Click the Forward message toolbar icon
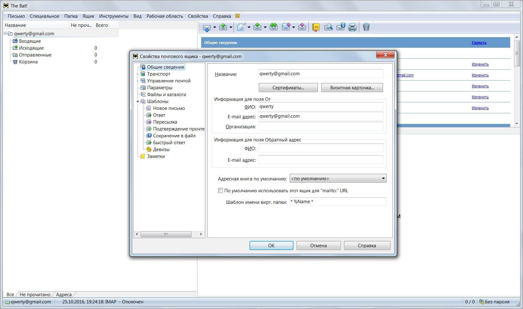The width and height of the screenshot is (523, 309). coord(286,27)
